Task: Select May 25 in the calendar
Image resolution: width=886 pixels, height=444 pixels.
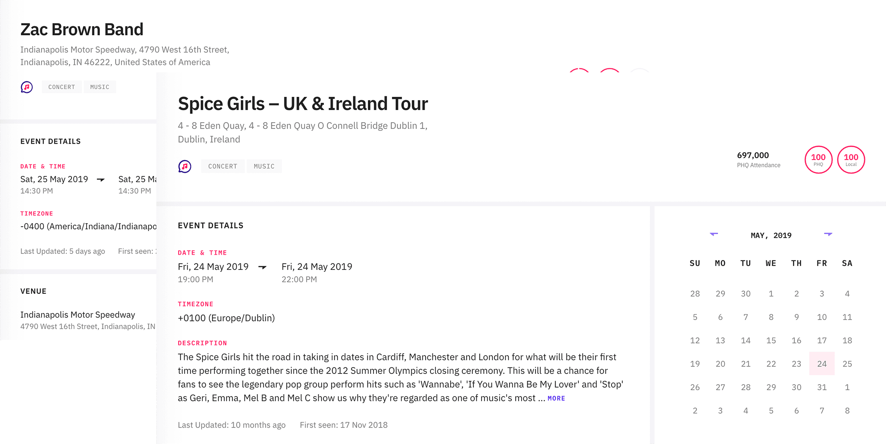Action: tap(847, 364)
